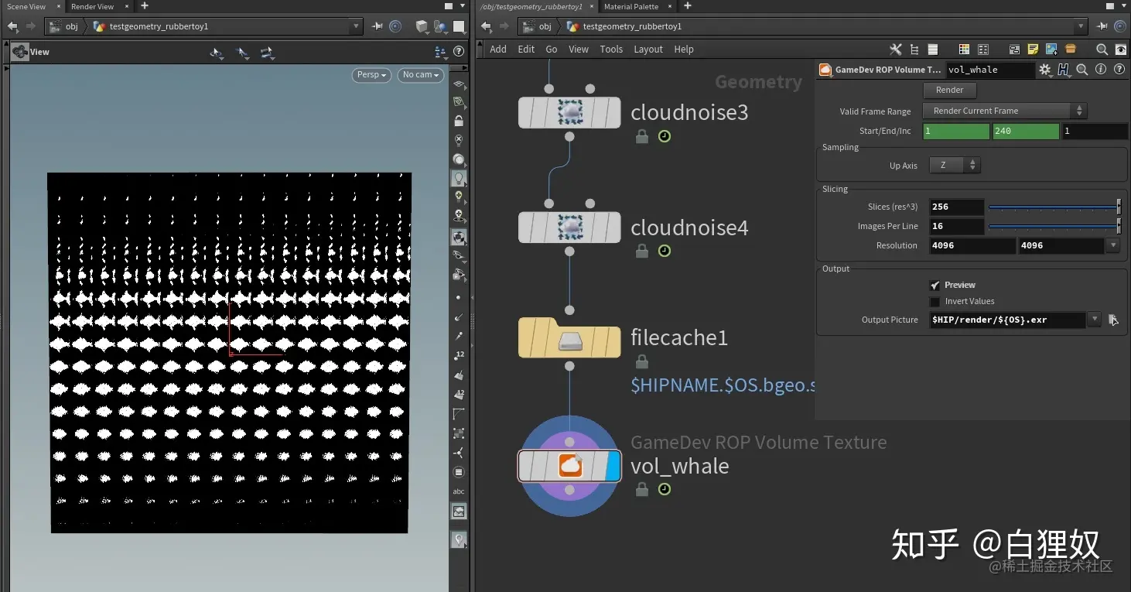This screenshot has width=1131, height=592.
Task: Click the eye display options icon in network toolbar
Action: (x=1121, y=50)
